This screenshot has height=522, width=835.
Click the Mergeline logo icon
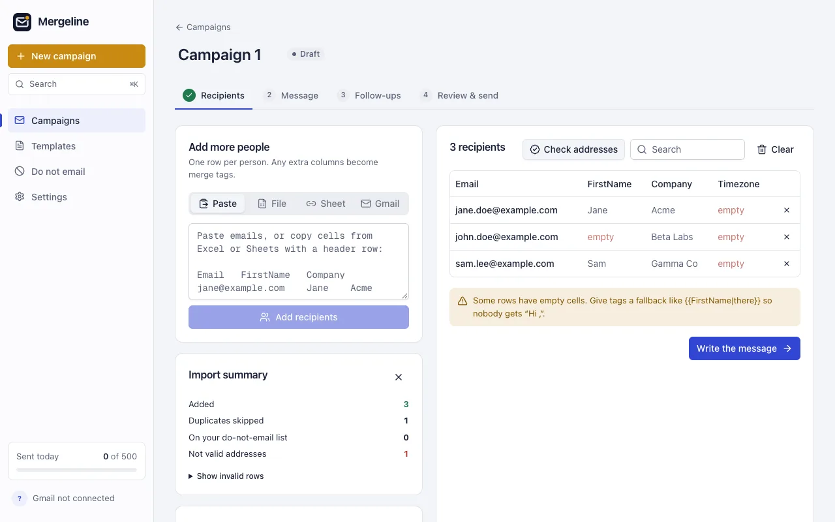[x=22, y=22]
